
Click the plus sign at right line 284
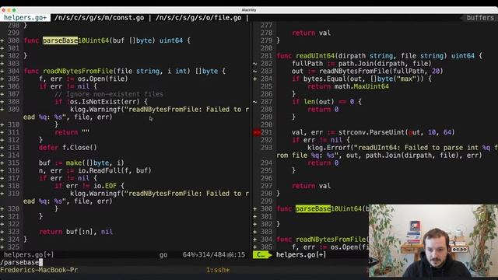pyautogui.click(x=254, y=79)
